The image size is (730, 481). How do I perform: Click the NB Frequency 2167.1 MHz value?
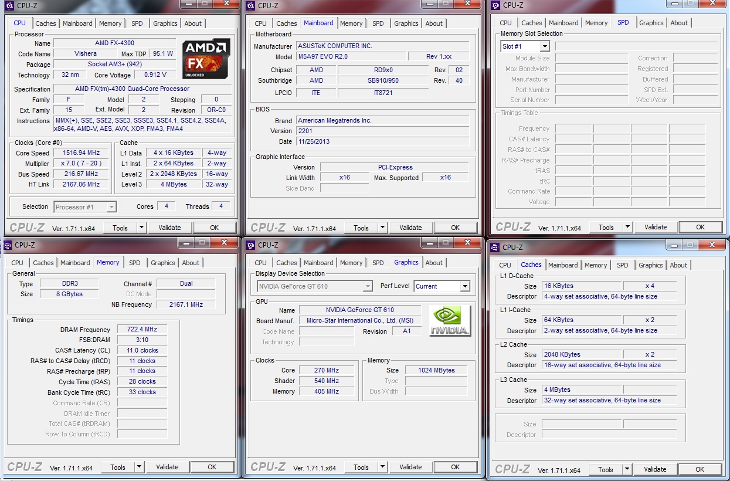(186, 304)
